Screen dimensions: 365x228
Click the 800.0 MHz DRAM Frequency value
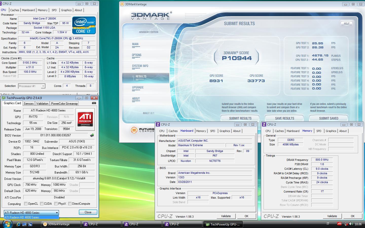point(322,160)
